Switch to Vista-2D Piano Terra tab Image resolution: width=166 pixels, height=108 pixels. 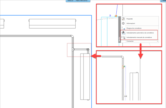[78, 1]
